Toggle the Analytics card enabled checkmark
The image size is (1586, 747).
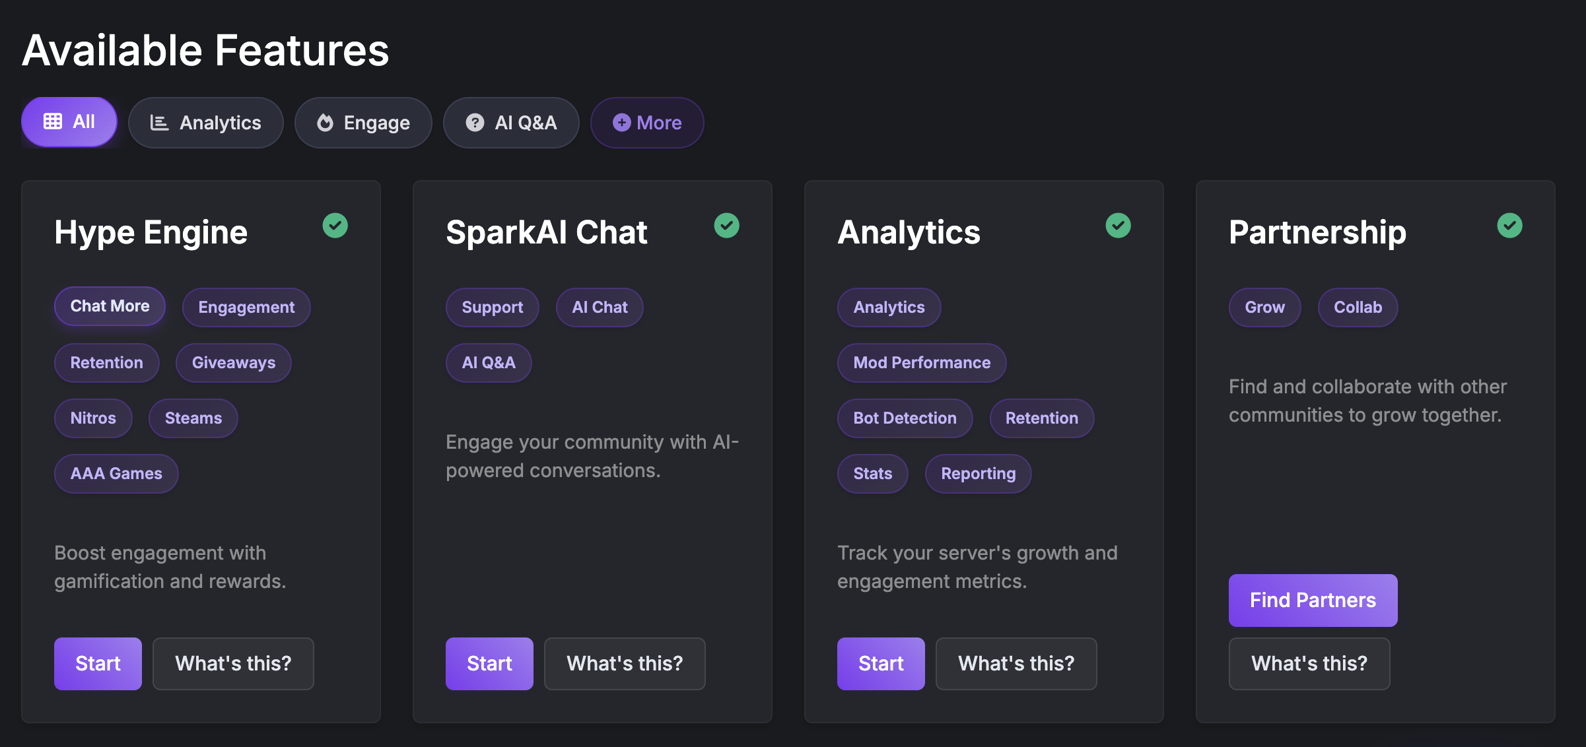(x=1118, y=226)
